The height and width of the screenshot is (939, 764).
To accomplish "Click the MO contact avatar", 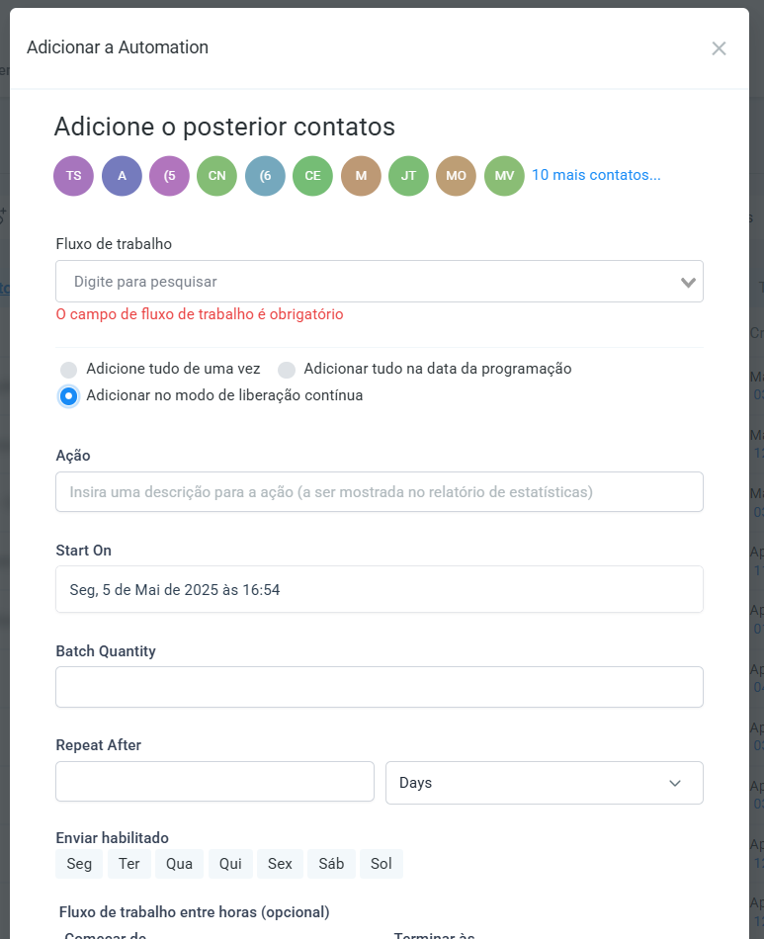I will pos(456,176).
